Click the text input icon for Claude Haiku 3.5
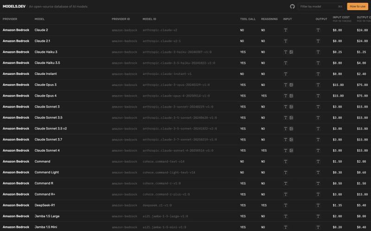 pyautogui.click(x=286, y=63)
